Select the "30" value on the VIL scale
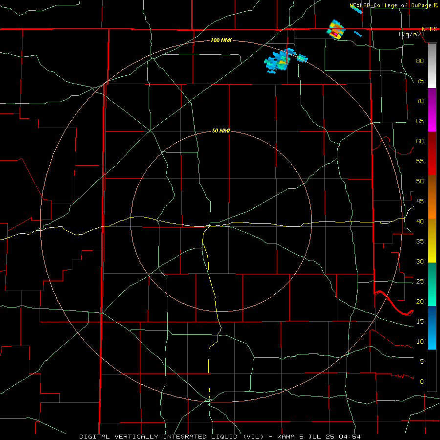 click(420, 262)
